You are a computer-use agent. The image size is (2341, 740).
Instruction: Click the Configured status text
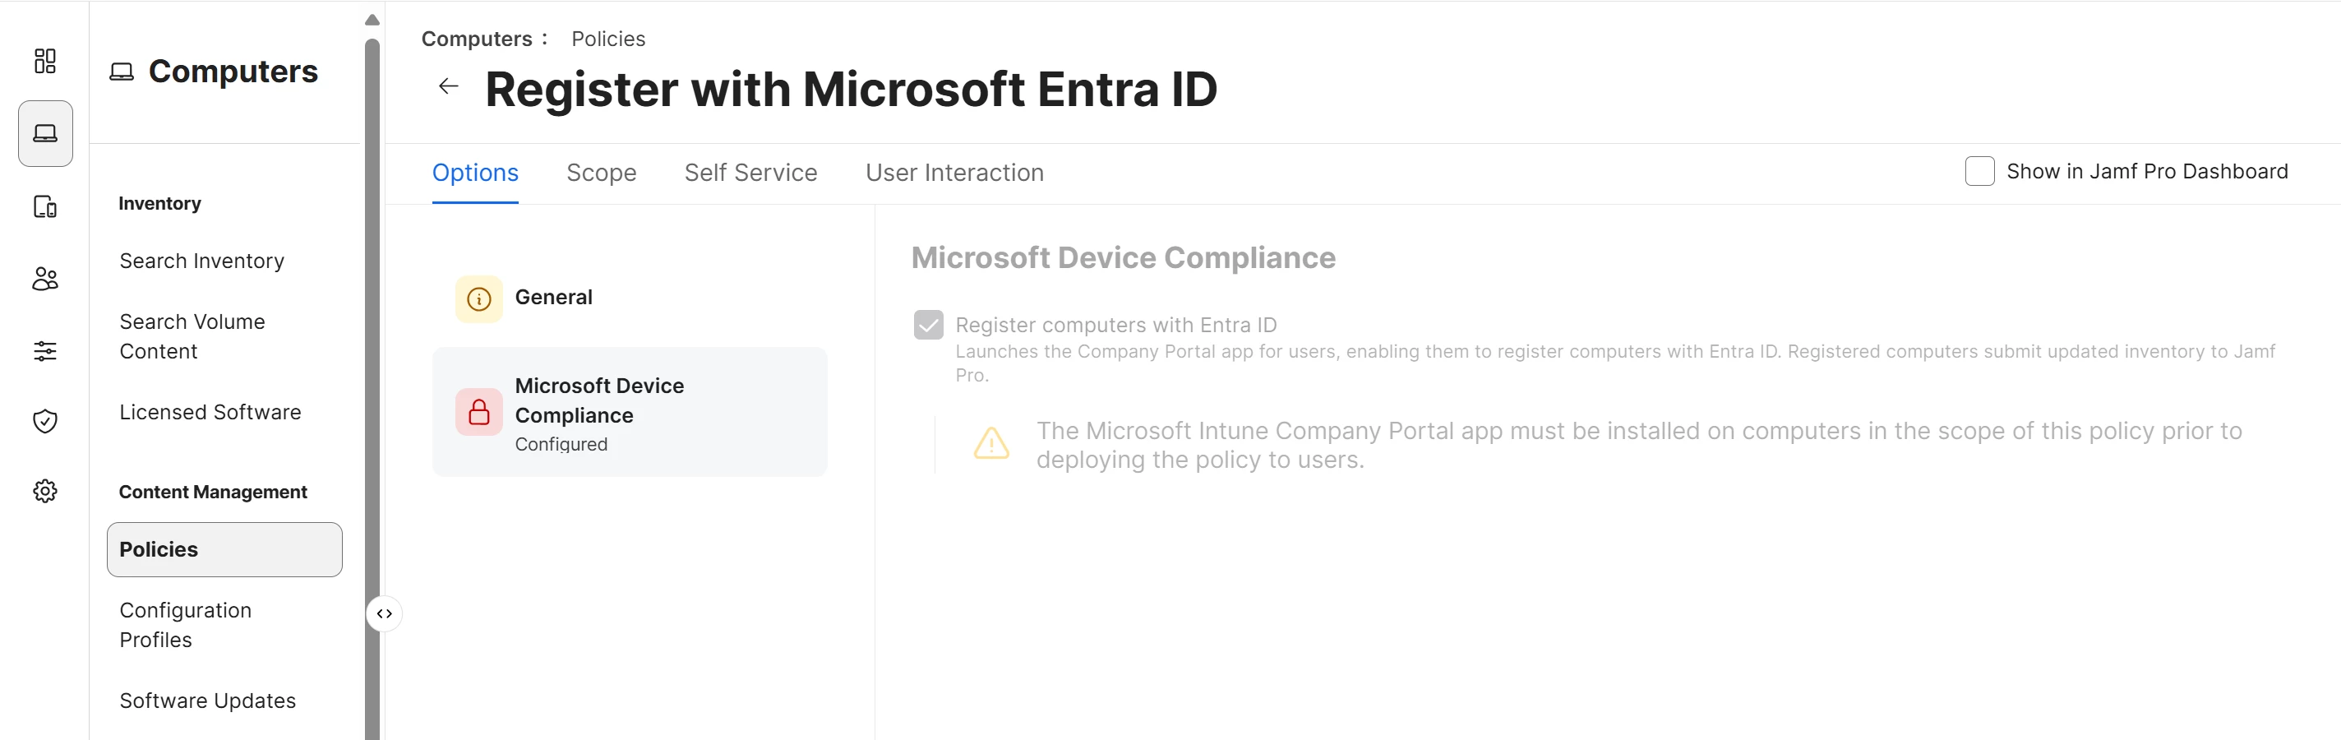pos(561,444)
